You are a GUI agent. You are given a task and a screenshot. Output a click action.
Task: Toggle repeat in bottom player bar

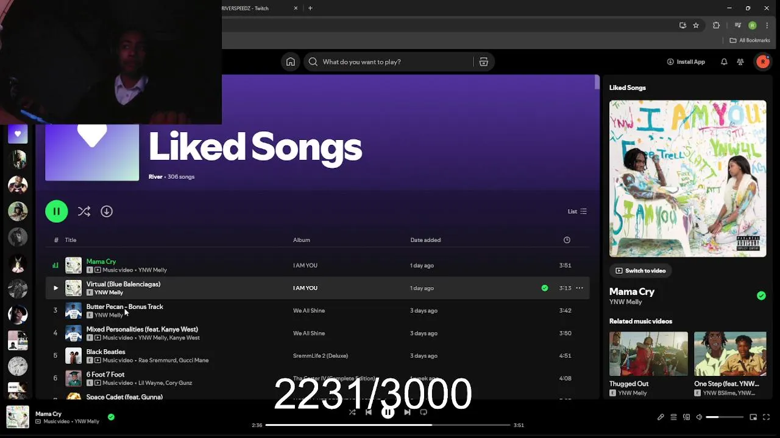[x=424, y=412]
